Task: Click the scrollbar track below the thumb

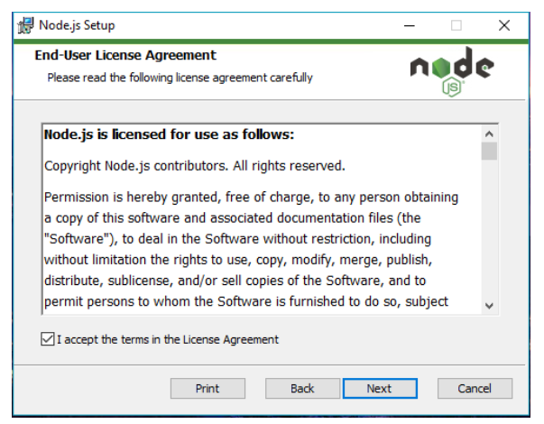Action: (x=489, y=229)
